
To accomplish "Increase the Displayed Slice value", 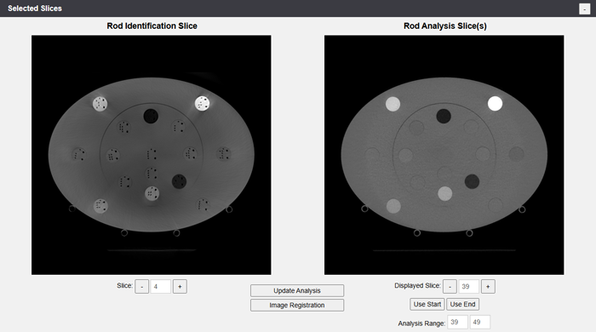I will (x=488, y=286).
